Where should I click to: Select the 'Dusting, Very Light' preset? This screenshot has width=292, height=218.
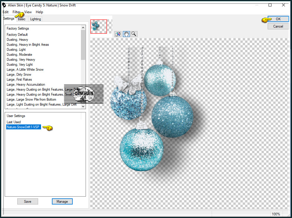(20, 65)
